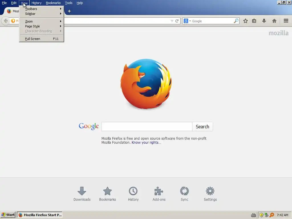Click the security shield tray icon
This screenshot has width=292, height=219.
tap(261, 215)
